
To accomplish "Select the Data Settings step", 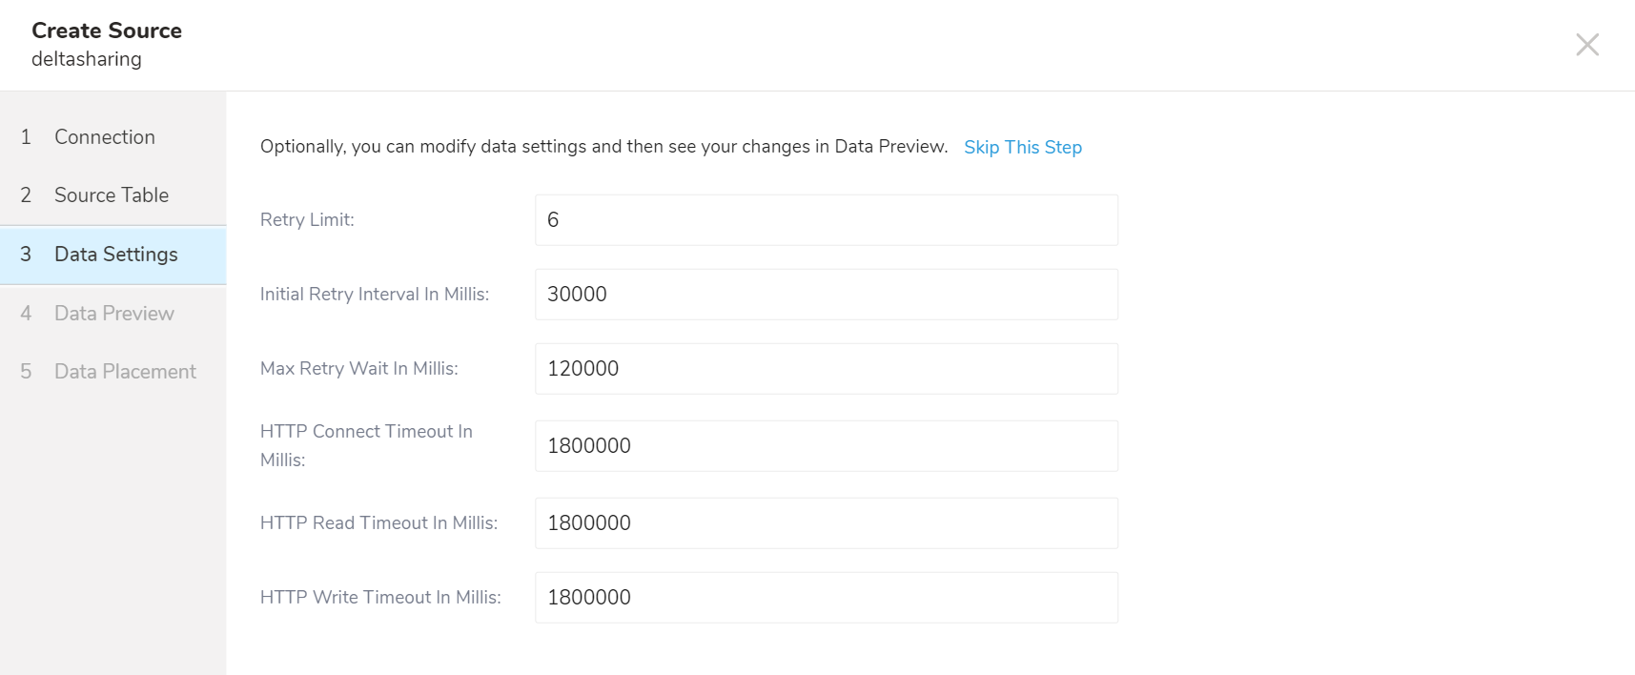I will point(115,255).
